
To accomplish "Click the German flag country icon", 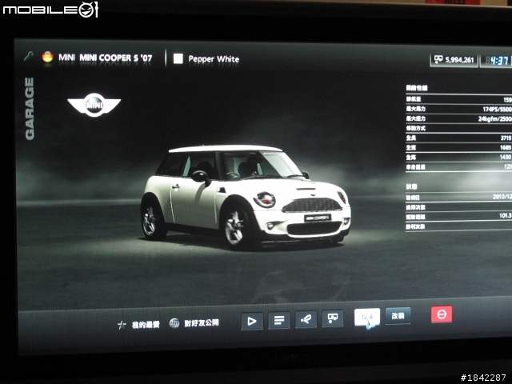I will pos(48,57).
